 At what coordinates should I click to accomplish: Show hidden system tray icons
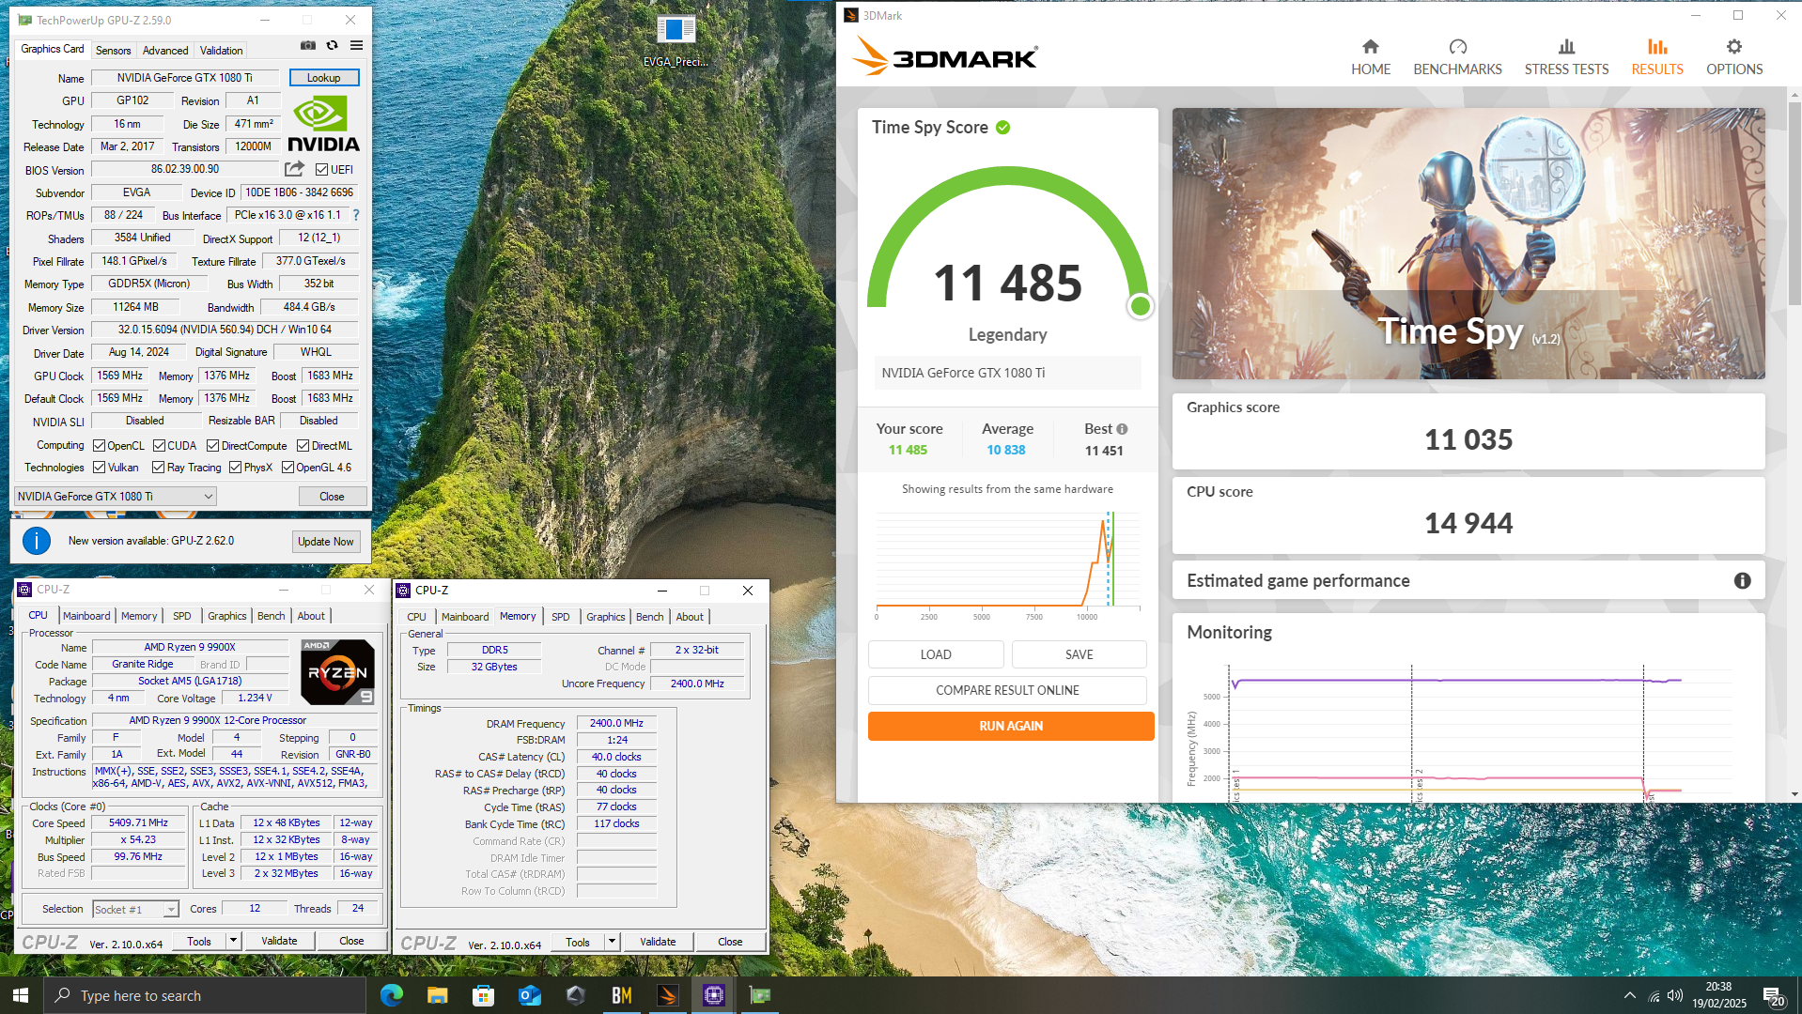click(1630, 996)
